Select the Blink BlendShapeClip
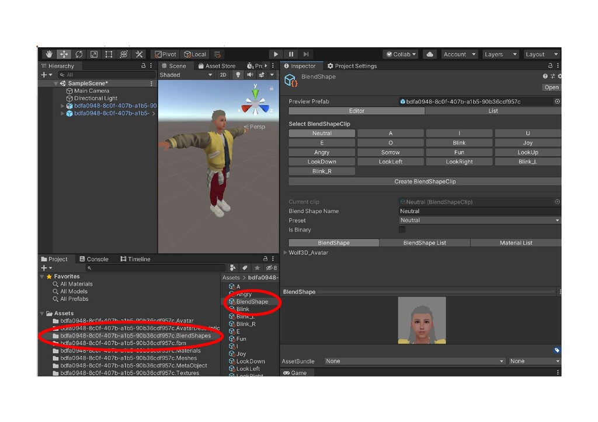This screenshot has width=598, height=422. point(459,143)
